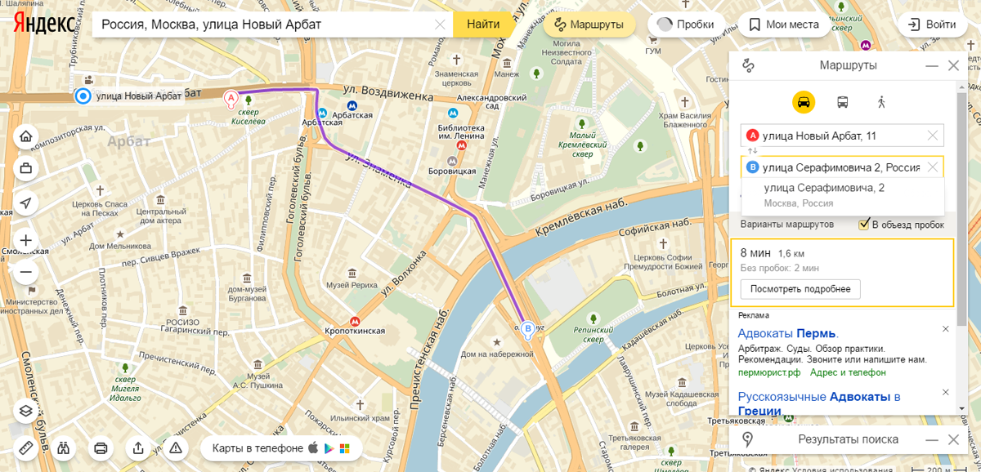Click the share map icon
981x472 pixels.
(x=139, y=448)
